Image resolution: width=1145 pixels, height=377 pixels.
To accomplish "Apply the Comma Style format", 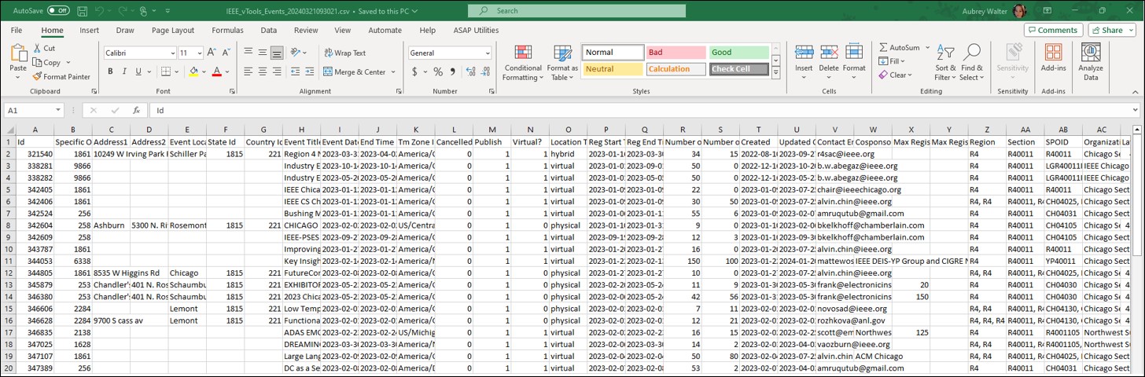I will pos(452,71).
